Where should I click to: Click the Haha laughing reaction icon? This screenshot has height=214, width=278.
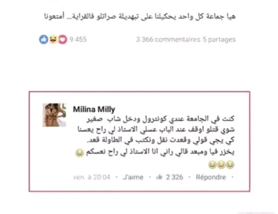[x=53, y=39]
